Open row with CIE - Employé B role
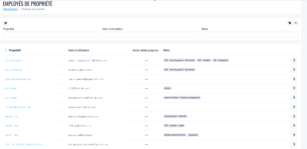Viewport: 307px width, 149px height. point(294,60)
